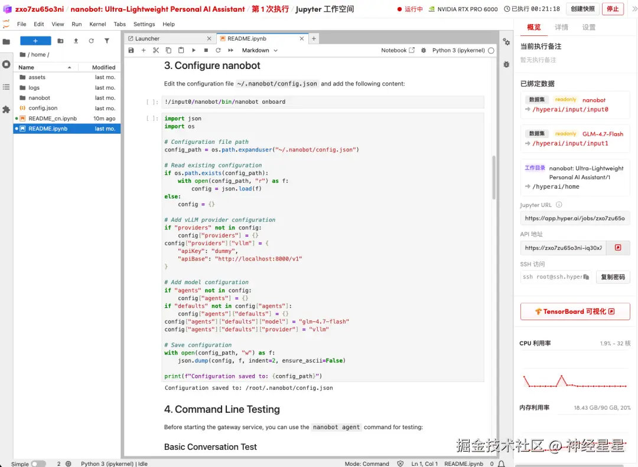
Task: Click the notebook vertical scrollbar
Action: point(494,177)
